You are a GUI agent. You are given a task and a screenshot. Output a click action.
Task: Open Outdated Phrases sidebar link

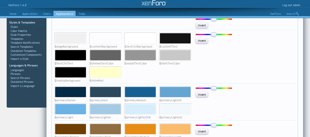coord(22,82)
